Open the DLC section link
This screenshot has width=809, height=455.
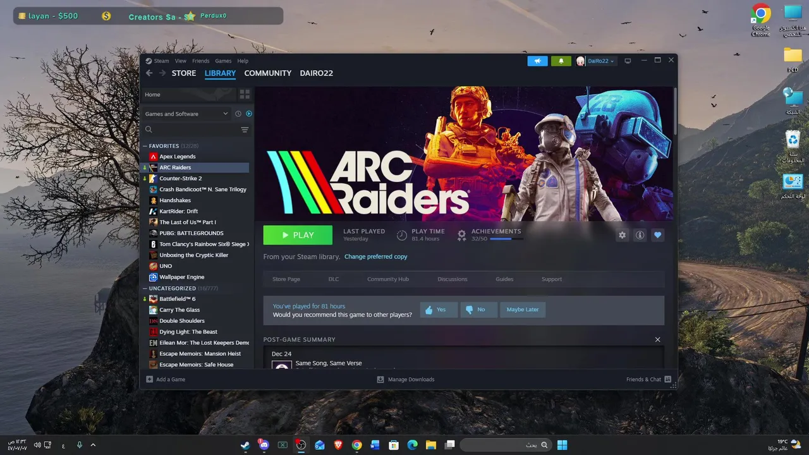[334, 279]
